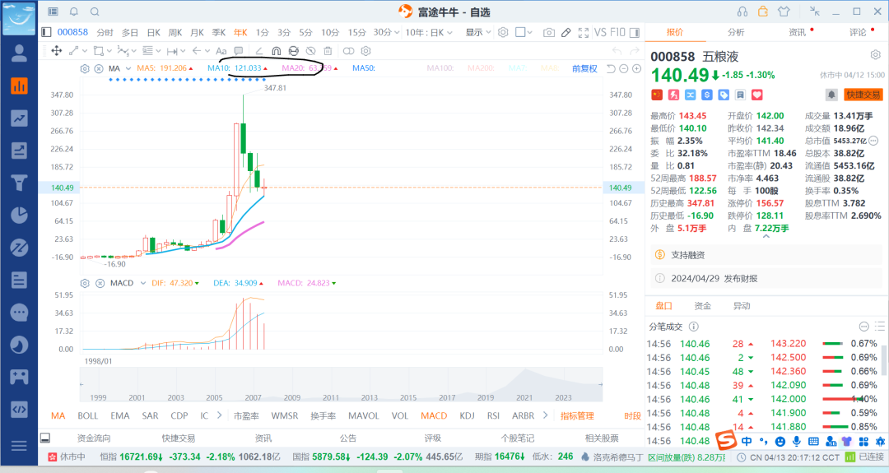Zoom out chart with minus circle icon

point(624,68)
